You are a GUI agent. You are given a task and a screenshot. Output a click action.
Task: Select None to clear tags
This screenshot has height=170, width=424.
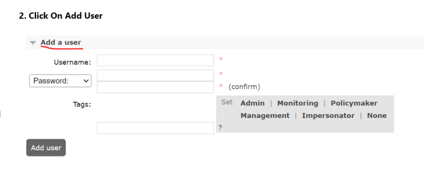(377, 116)
